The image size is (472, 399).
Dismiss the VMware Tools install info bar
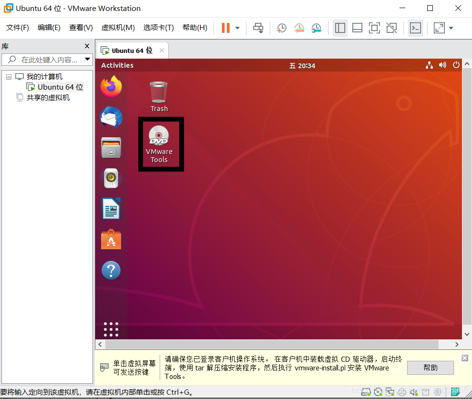(465, 358)
